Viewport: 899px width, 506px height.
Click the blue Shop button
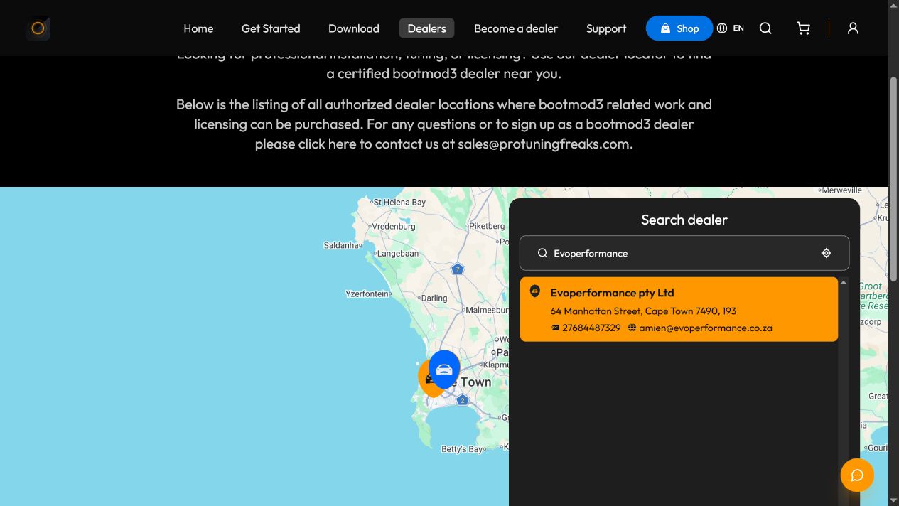[x=679, y=28]
